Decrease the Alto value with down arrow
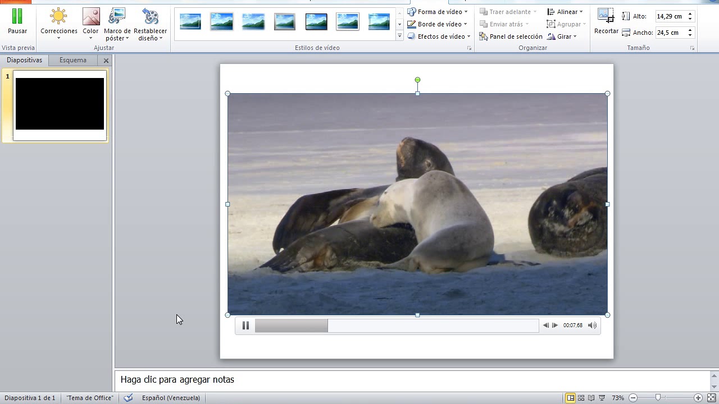The height and width of the screenshot is (404, 719). (x=690, y=20)
